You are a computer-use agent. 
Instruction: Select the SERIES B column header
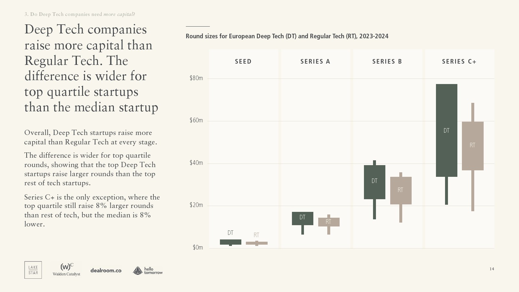(387, 62)
